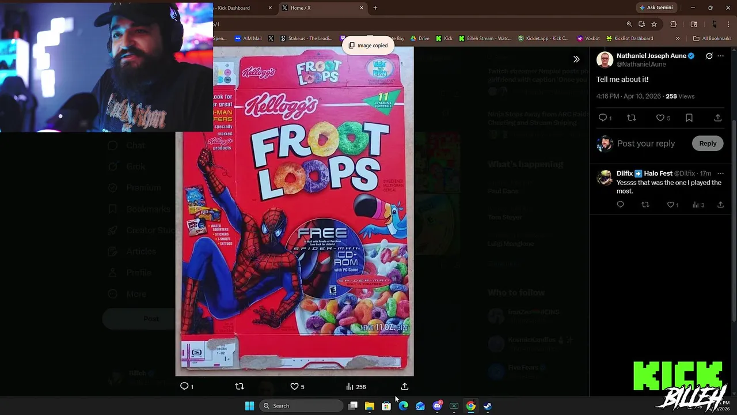Open Task View on the taskbar
The image size is (737, 415).
click(353, 406)
